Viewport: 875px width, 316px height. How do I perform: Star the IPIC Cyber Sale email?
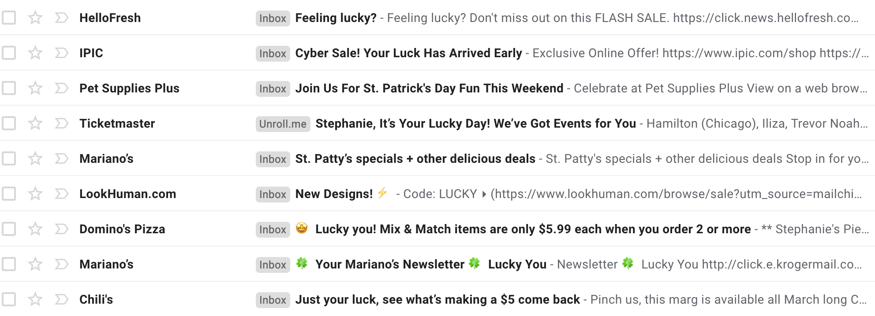pos(35,53)
